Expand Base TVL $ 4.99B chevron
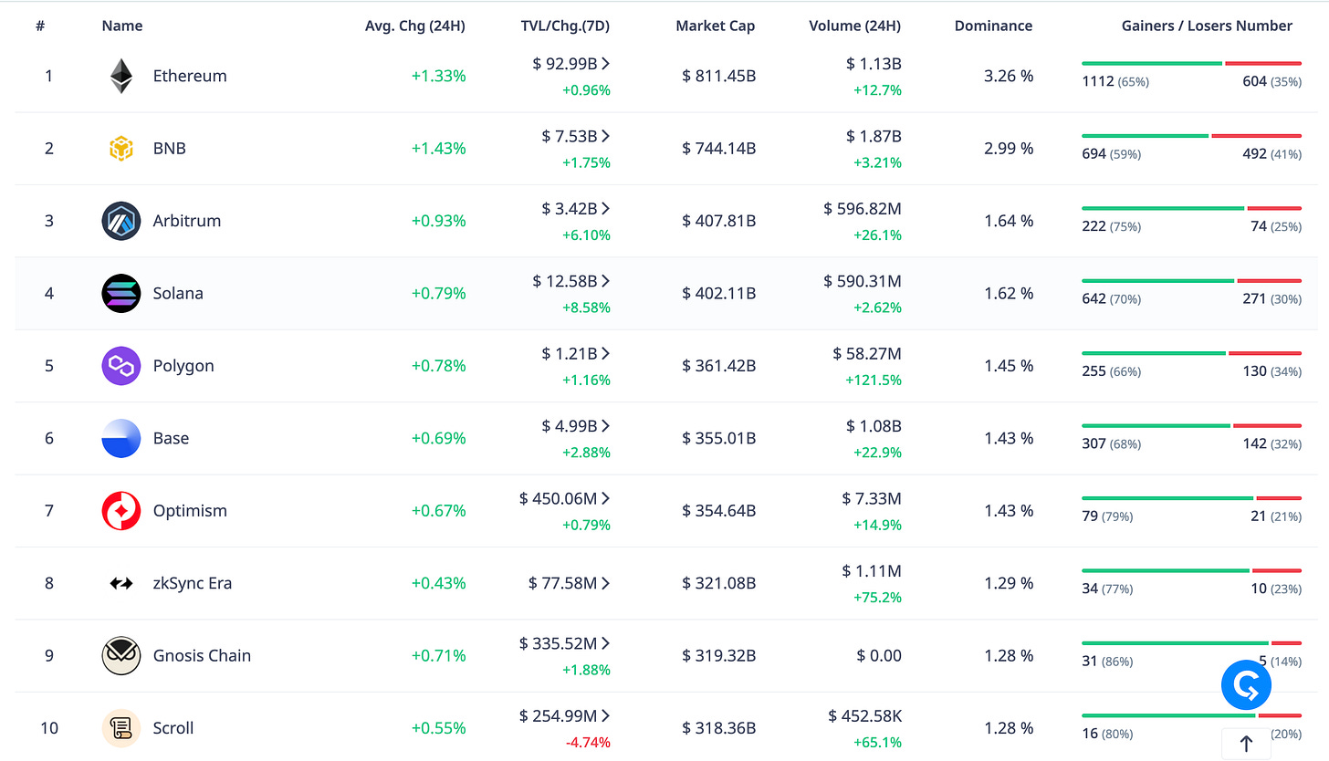Viewport: 1329px width, 761px height. 605,425
